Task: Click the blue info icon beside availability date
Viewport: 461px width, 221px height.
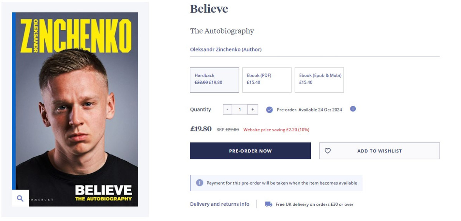Action: point(353,109)
